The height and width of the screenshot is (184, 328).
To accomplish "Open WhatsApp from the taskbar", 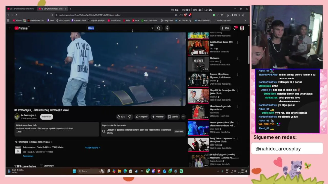I will (170, 171).
